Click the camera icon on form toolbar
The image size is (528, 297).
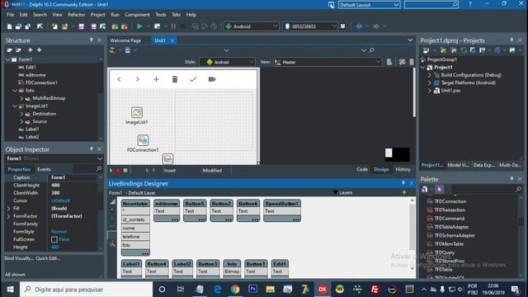point(212,79)
